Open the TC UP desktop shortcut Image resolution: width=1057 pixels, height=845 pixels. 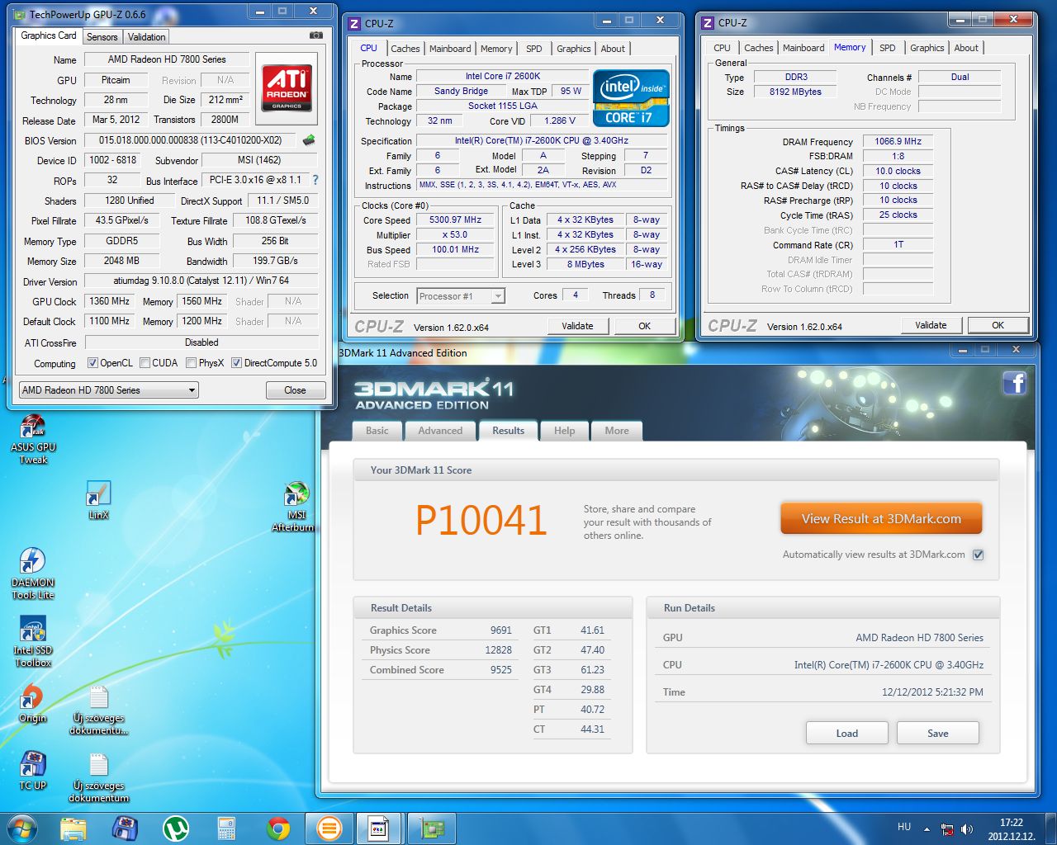click(x=33, y=771)
